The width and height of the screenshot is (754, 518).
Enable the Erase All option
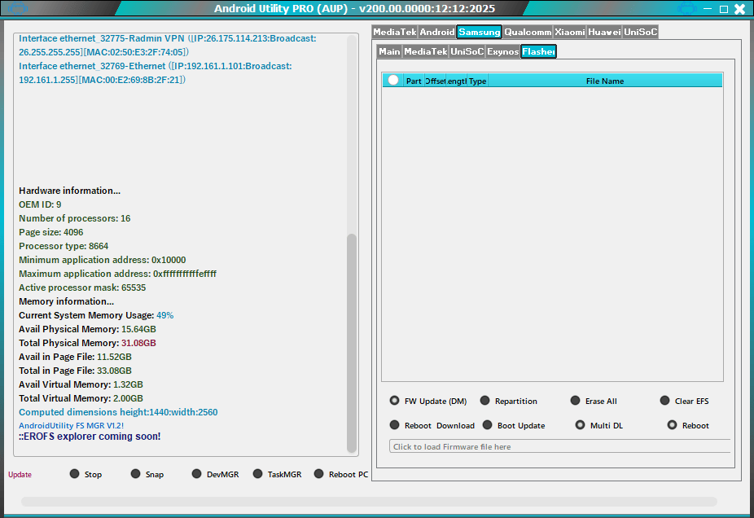576,401
